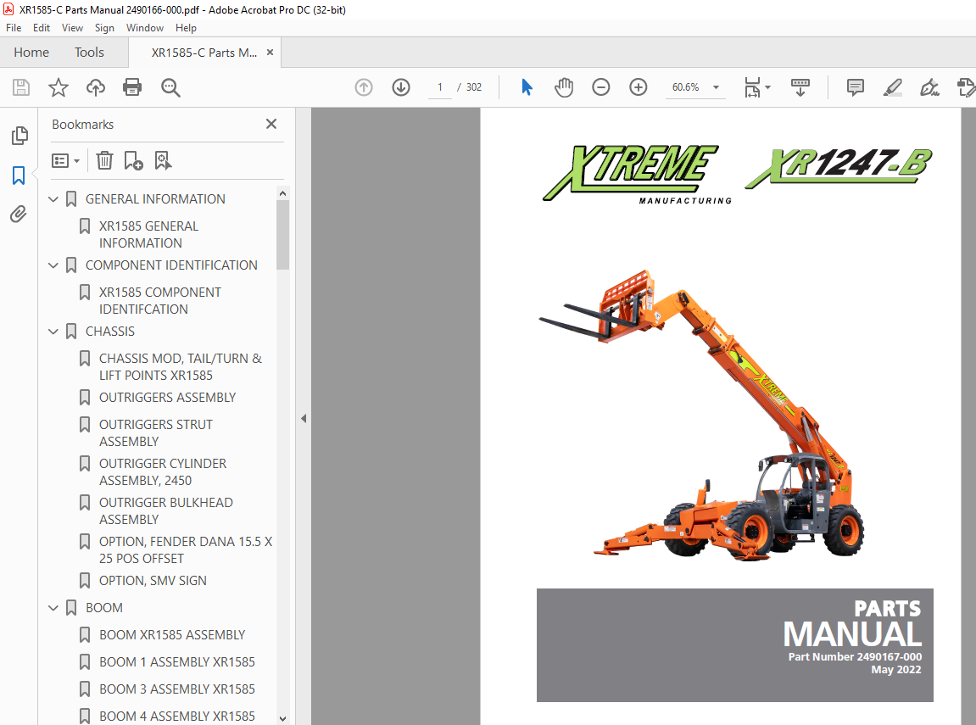Viewport: 976px width, 725px height.
Task: Select the highlight text tool
Action: 893,87
